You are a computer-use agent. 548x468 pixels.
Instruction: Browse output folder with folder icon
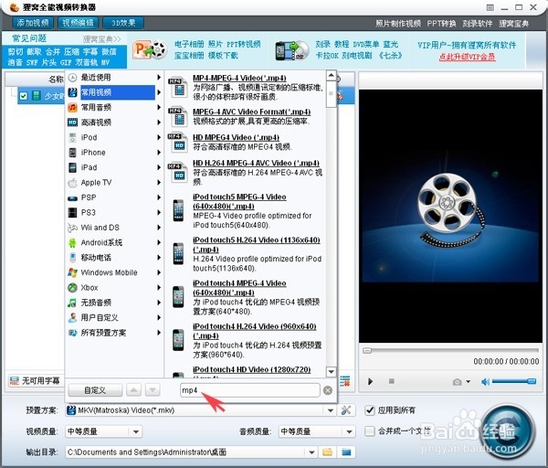[328, 452]
